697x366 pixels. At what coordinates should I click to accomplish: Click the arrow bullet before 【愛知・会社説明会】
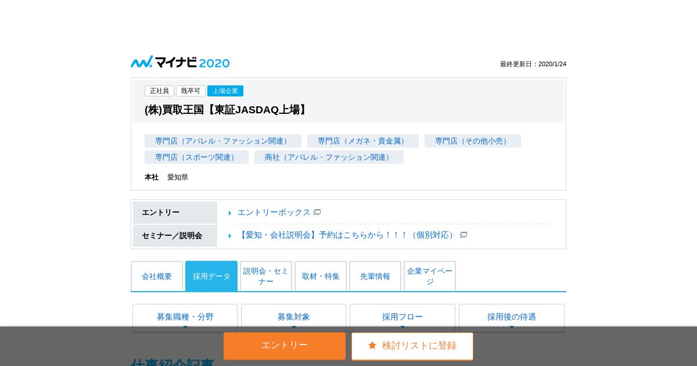[230, 236]
